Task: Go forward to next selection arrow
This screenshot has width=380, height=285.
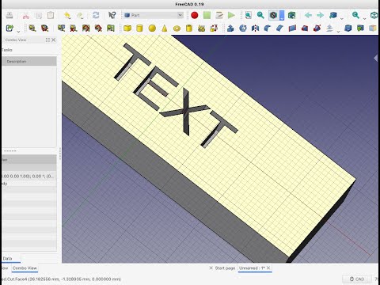Action: tap(321, 15)
